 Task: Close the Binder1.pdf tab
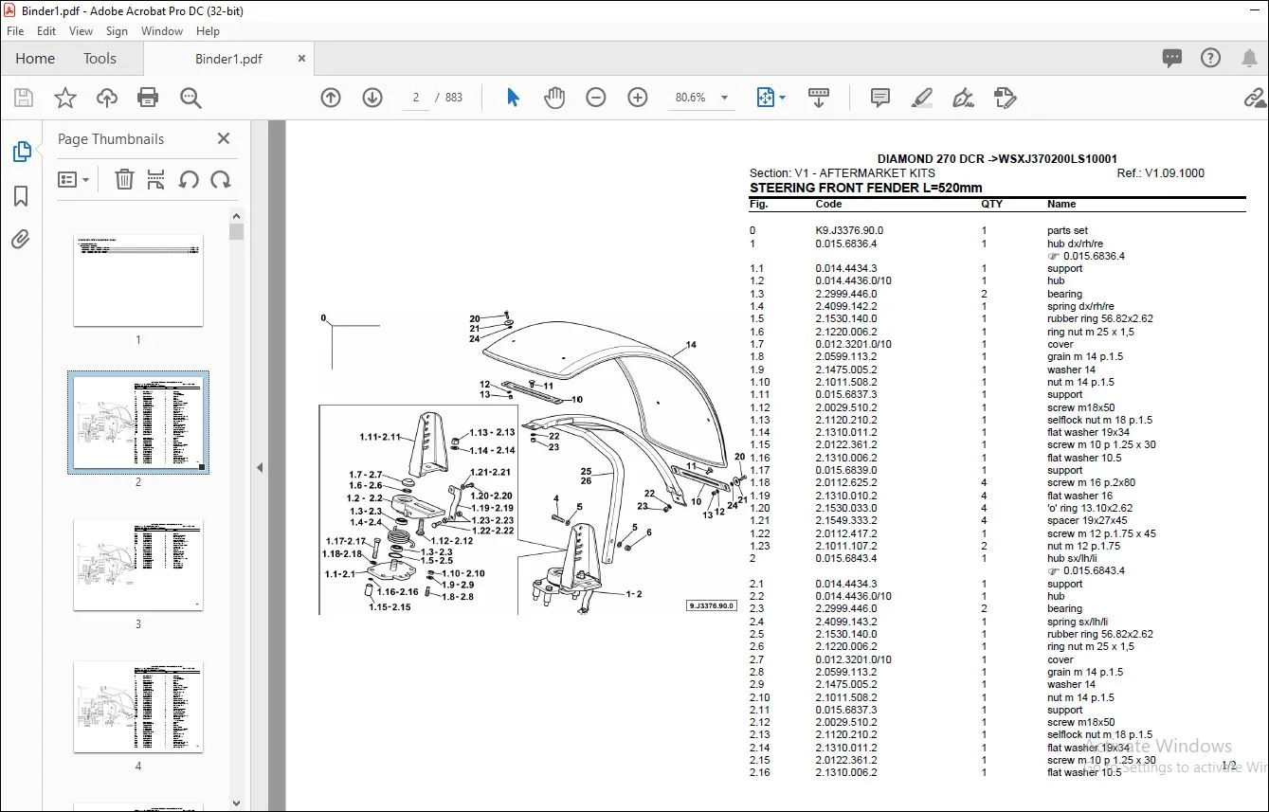tap(301, 58)
